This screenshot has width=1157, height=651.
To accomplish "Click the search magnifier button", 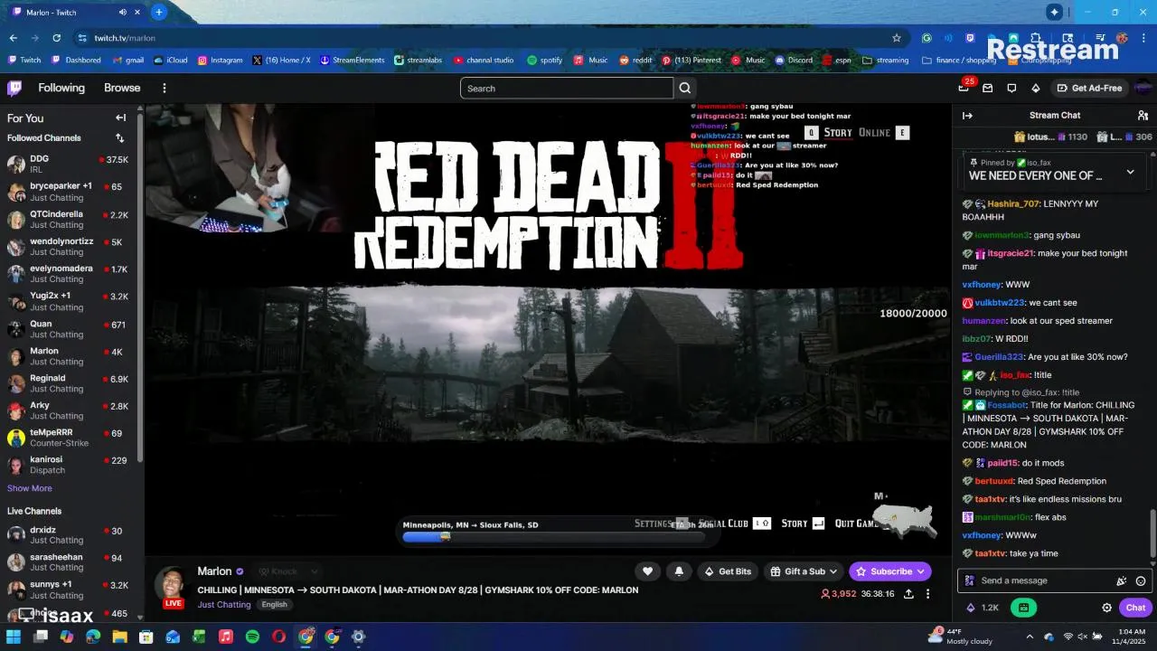I will (685, 88).
